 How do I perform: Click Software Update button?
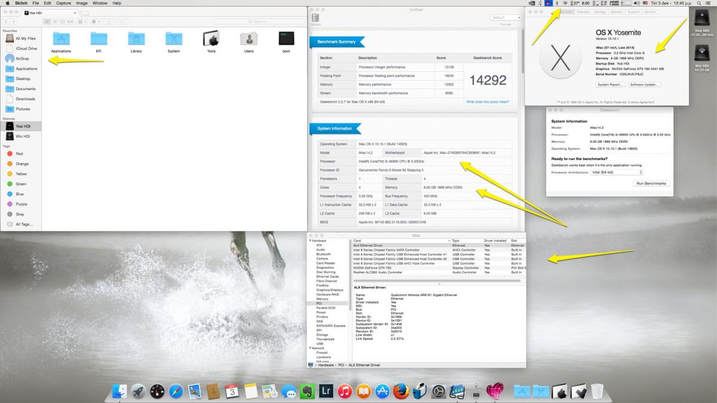[644, 85]
